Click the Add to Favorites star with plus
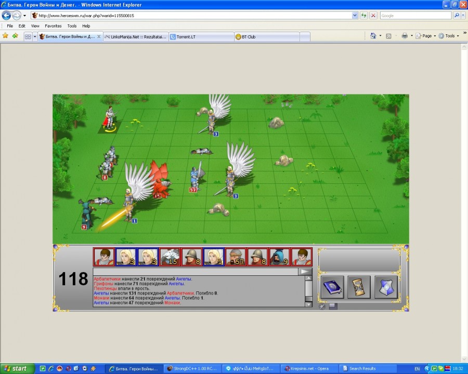The image size is (468, 374). click(x=15, y=36)
